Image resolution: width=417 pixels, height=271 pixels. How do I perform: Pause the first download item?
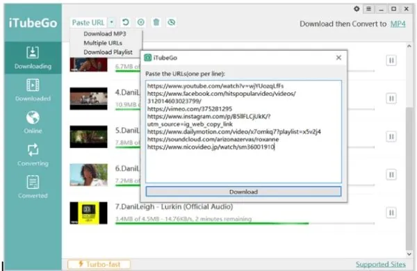(391, 60)
